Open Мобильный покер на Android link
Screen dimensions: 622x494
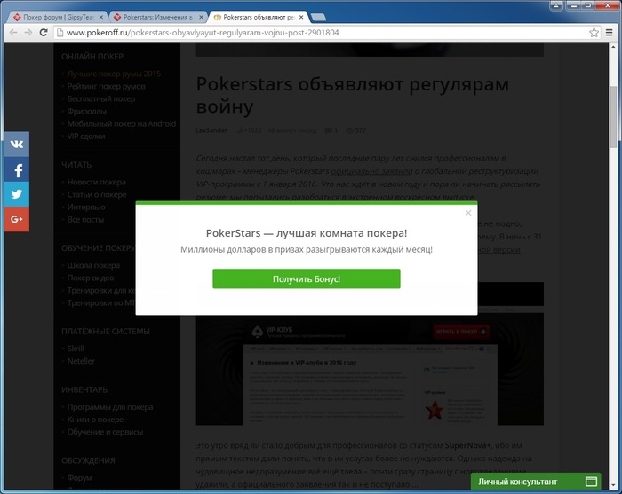pos(122,123)
